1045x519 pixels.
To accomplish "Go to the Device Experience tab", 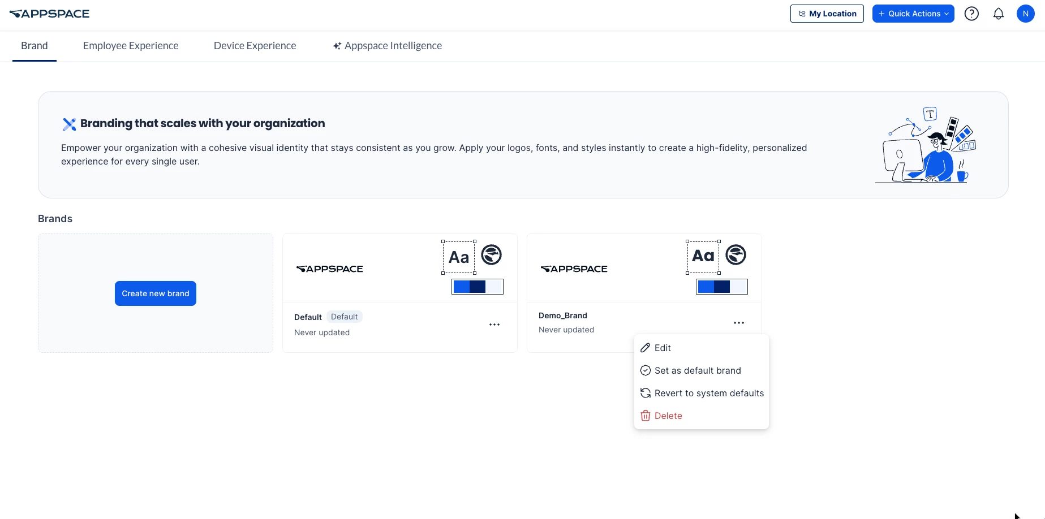I will coord(255,46).
